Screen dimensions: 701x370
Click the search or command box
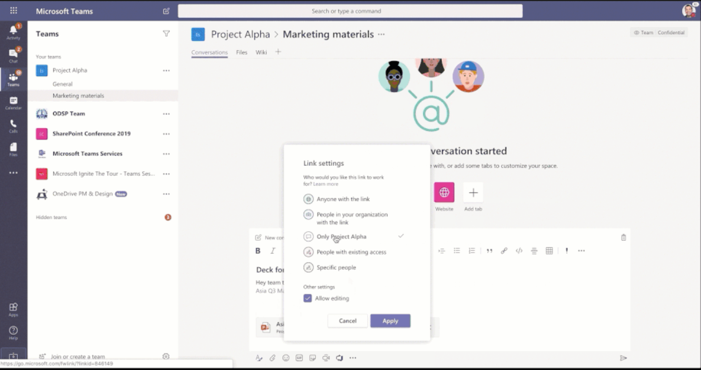(x=350, y=11)
